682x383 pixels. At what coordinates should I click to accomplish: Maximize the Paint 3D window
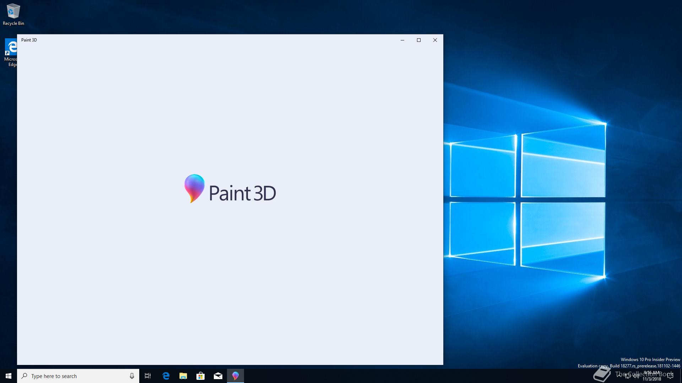point(419,40)
